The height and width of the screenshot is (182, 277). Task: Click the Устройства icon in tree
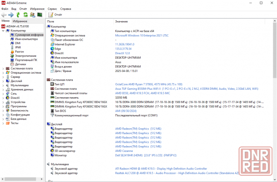[x=7, y=102]
